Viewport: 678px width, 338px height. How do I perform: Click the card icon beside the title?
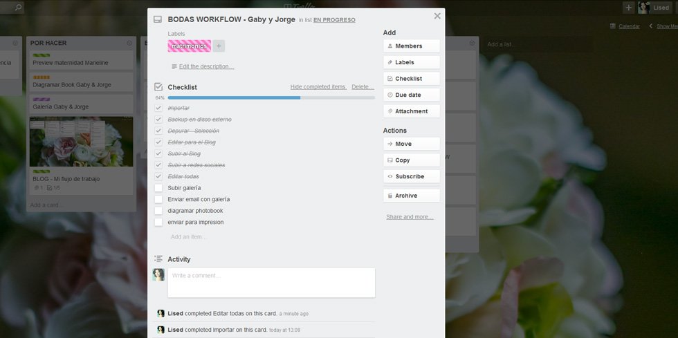(158, 19)
